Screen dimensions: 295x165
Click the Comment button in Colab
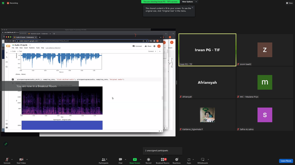137,46
